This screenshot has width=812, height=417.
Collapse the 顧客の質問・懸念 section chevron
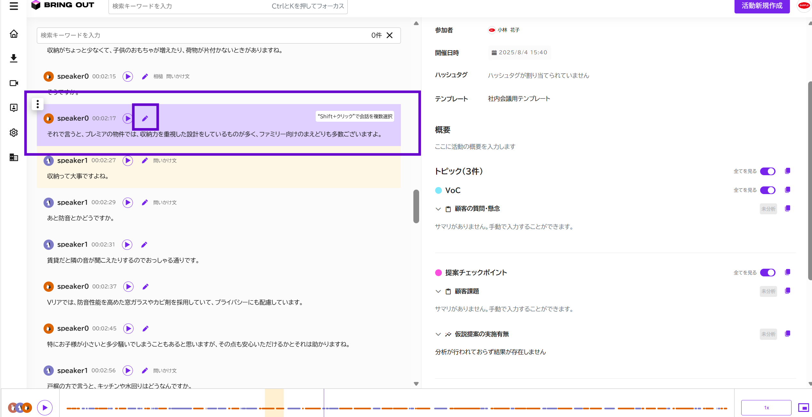coord(438,209)
